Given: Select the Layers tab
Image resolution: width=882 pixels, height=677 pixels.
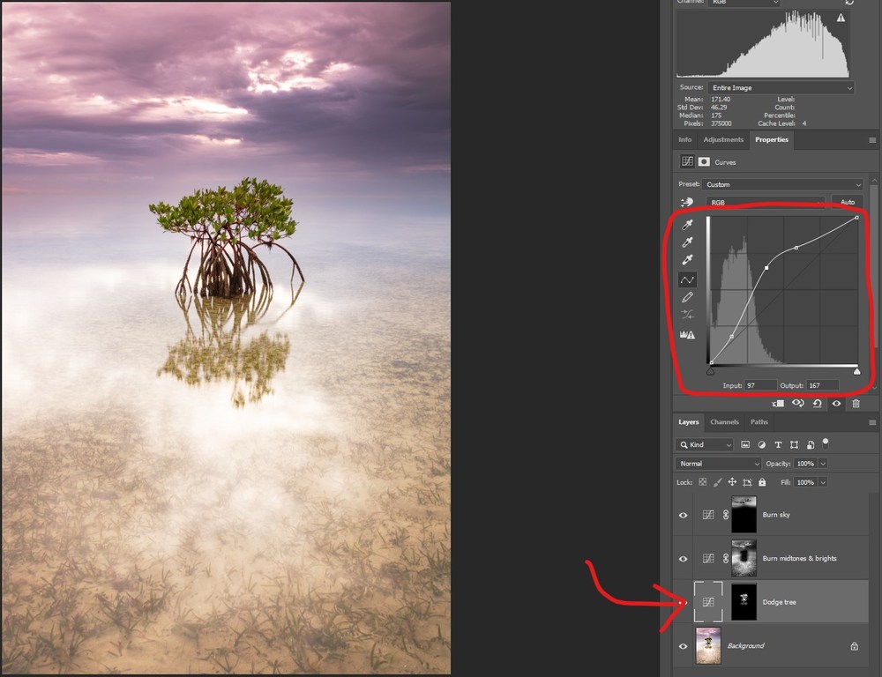Looking at the screenshot, I should (688, 421).
